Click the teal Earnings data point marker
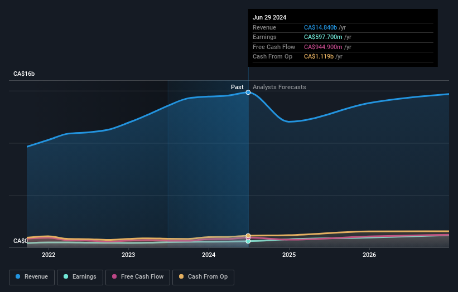Viewport: 458px width, 292px height. click(248, 241)
